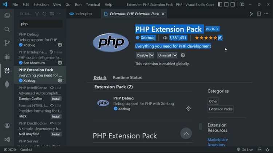Open the Edit menu
The width and height of the screenshot is (273, 153).
25,4
